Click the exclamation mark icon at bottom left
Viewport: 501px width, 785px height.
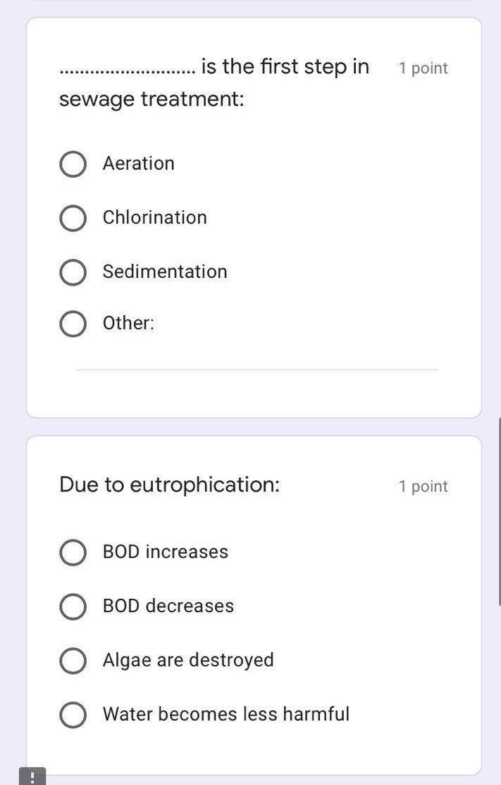pos(32,777)
